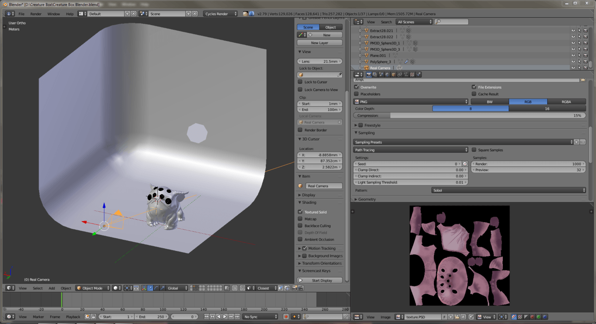596x324 pixels.
Task: Enable Lock Camera to View checkbox
Action: tap(300, 89)
